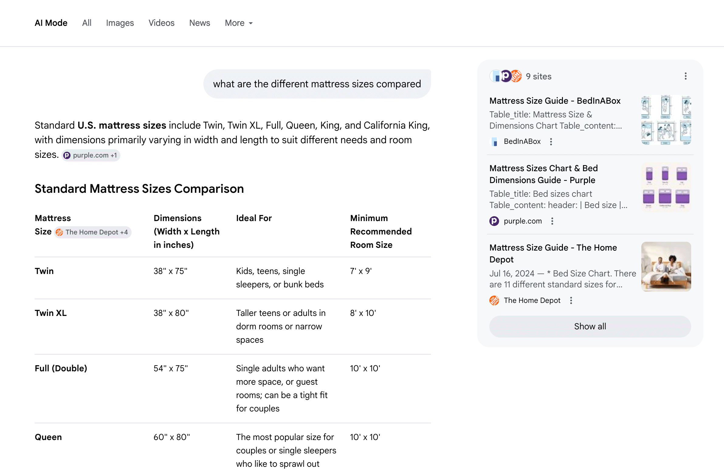Screen dimensions: 724x475
Task: Click three-dot menu beside BedInABox source
Action: coord(551,141)
